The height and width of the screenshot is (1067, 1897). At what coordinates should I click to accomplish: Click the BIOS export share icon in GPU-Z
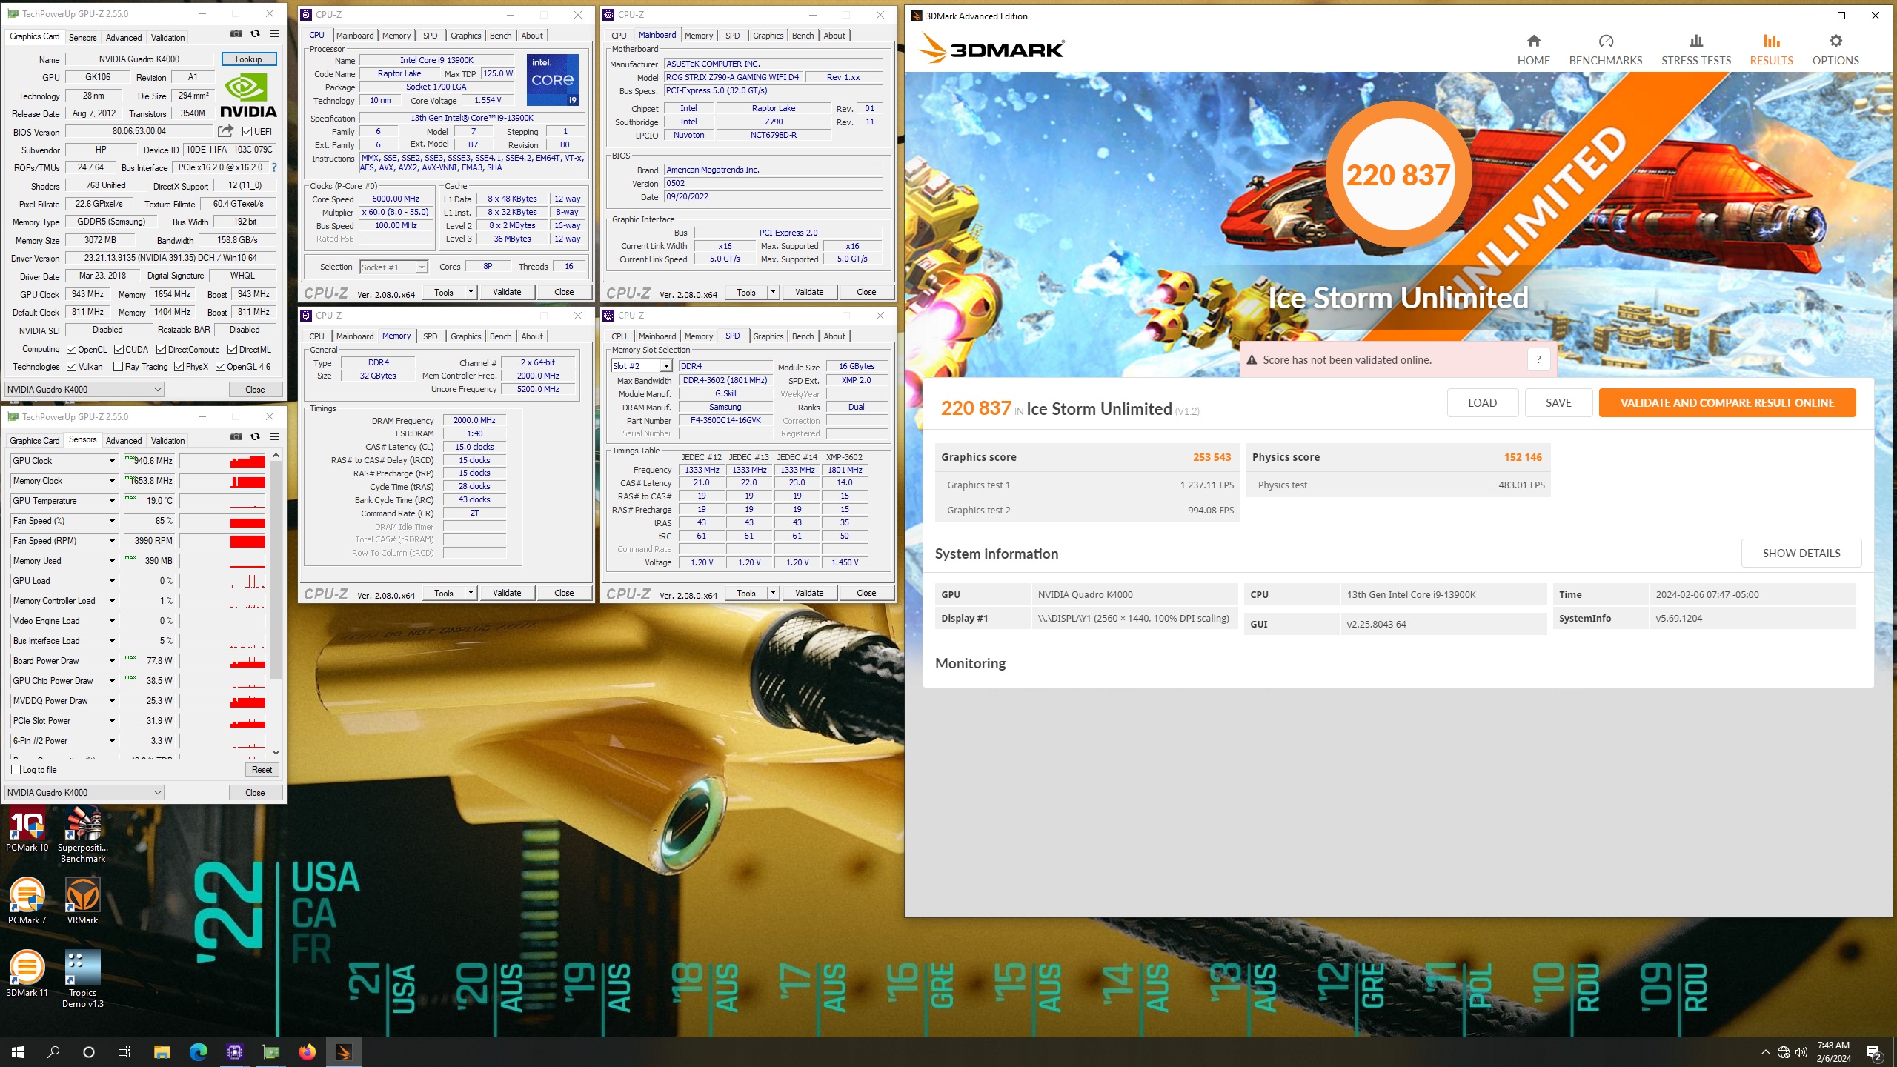(x=225, y=131)
